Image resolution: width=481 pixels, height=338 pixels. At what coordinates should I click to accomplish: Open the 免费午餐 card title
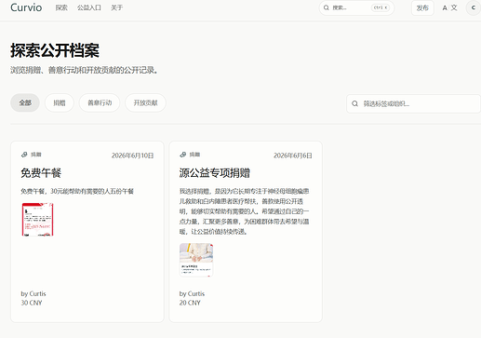(41, 173)
